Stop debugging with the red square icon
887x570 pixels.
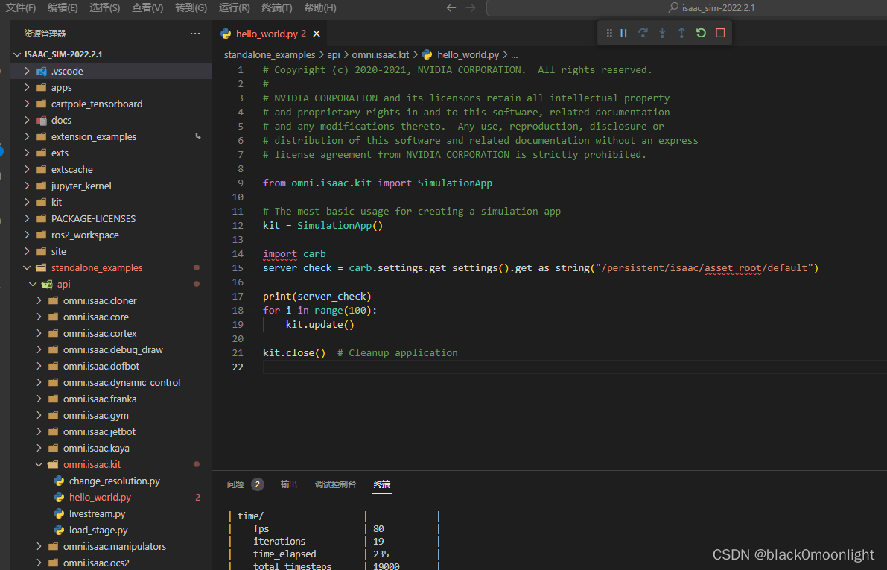[x=720, y=33]
